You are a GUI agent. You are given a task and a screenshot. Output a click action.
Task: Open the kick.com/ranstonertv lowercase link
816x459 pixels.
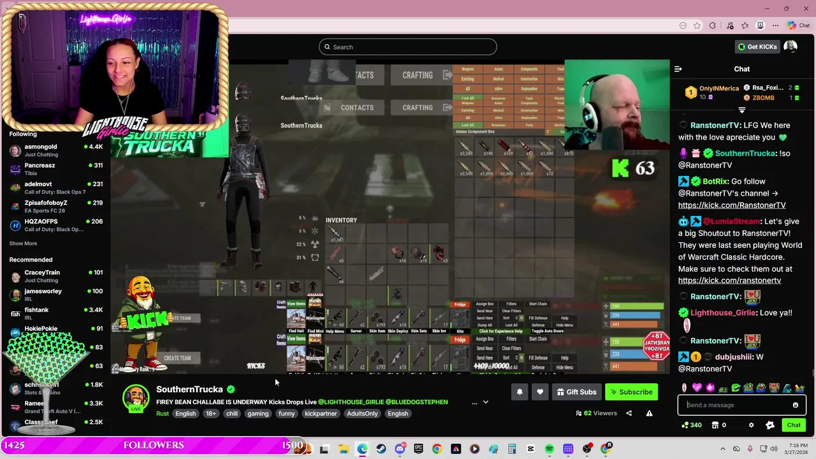tap(729, 280)
